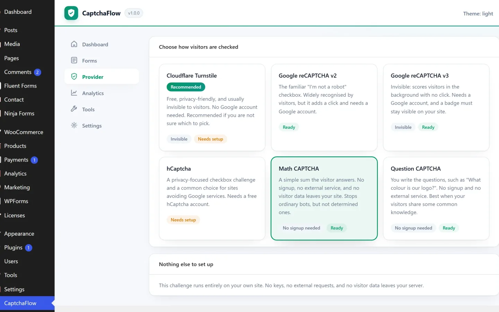Open the Comments admin menu
Viewport: 499px width, 312px height.
(27, 72)
